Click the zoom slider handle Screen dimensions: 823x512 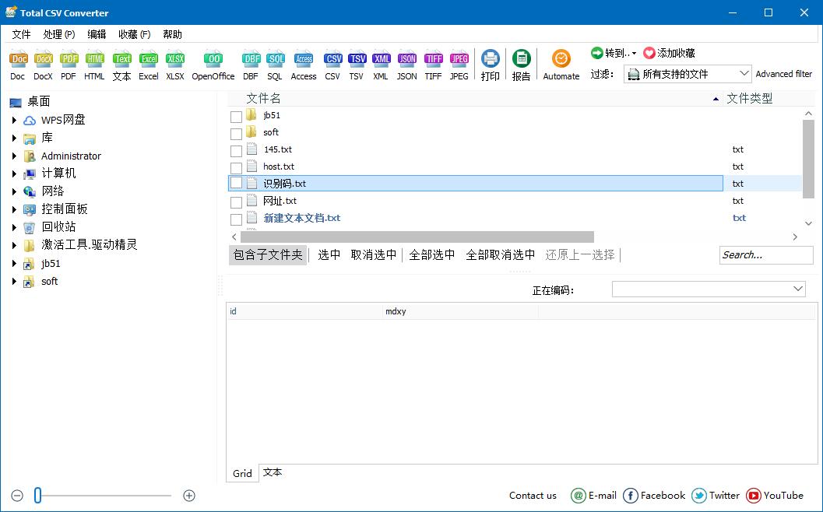(x=38, y=495)
